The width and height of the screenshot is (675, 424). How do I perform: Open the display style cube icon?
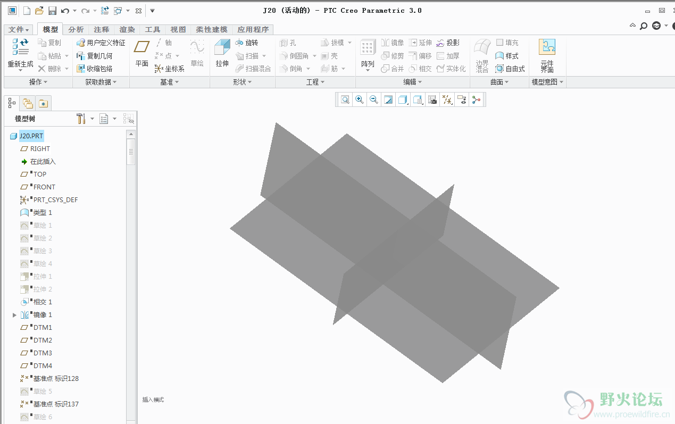pyautogui.click(x=403, y=99)
